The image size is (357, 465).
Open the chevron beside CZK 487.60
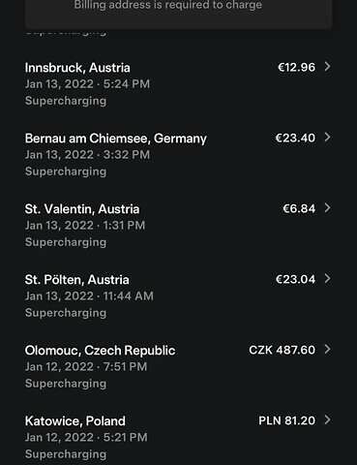coord(327,350)
